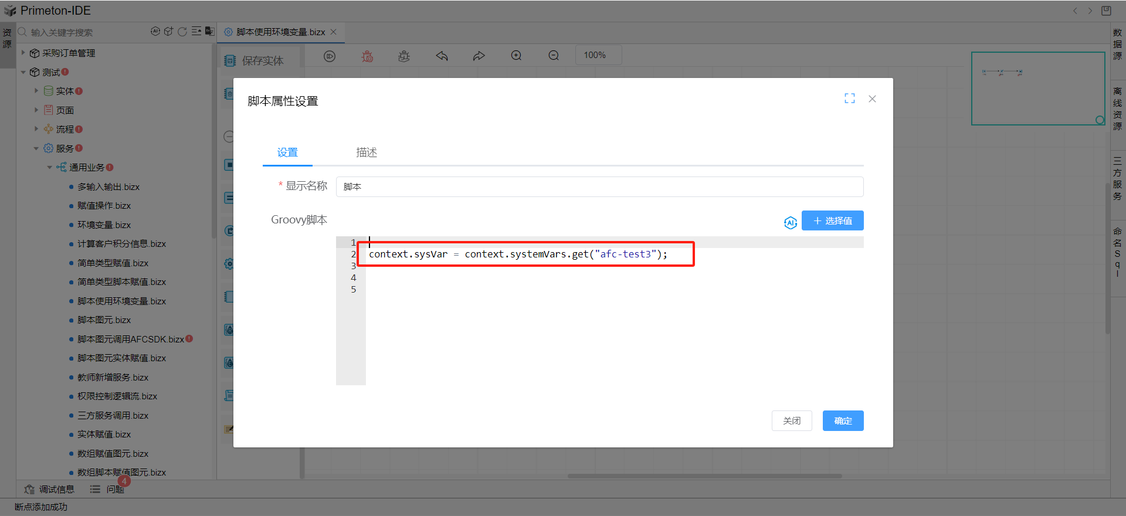Click the zoom out magnifier icon

554,56
